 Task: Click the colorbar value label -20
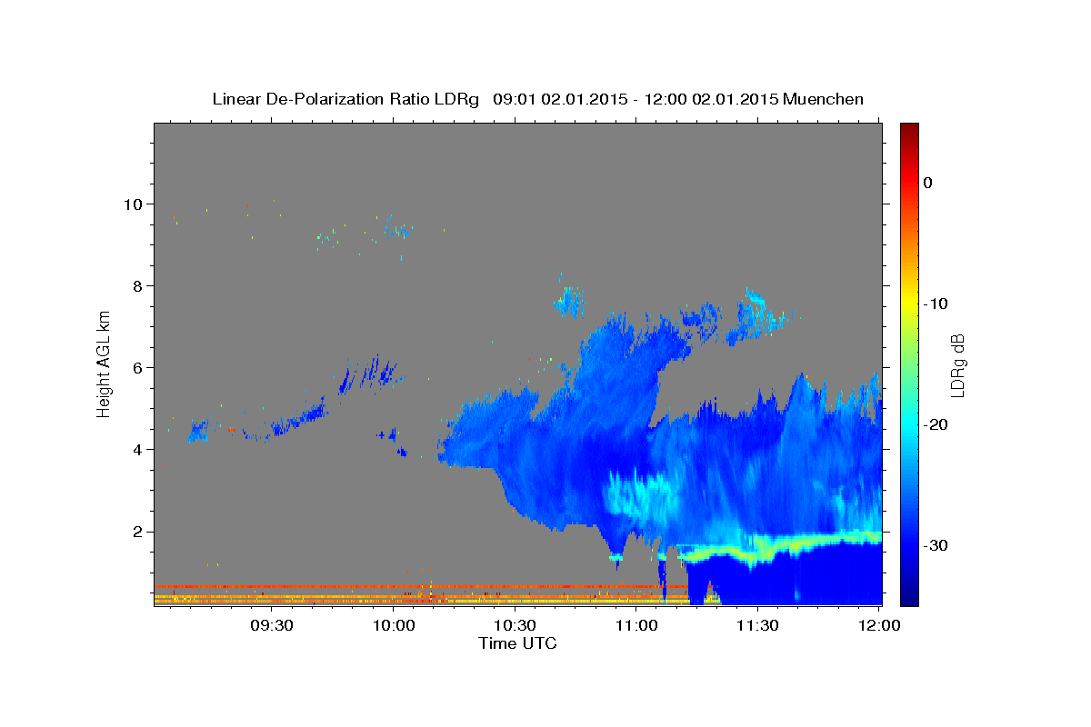coord(936,424)
